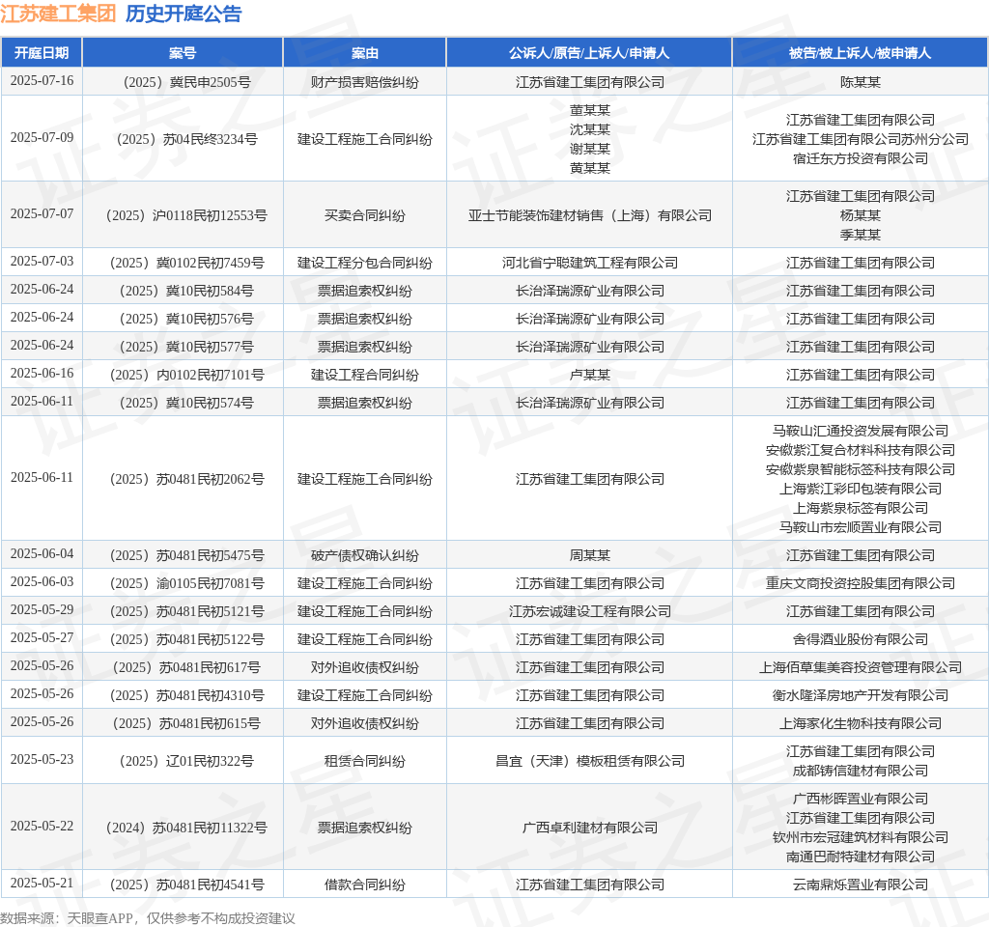The image size is (989, 927).
Task: Click plaintiff name 董某某
Action: (590, 110)
